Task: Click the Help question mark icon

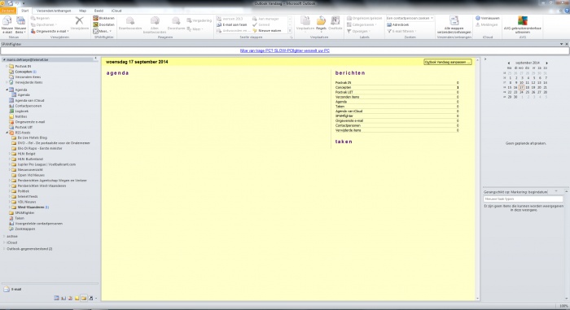Action: 567,11
